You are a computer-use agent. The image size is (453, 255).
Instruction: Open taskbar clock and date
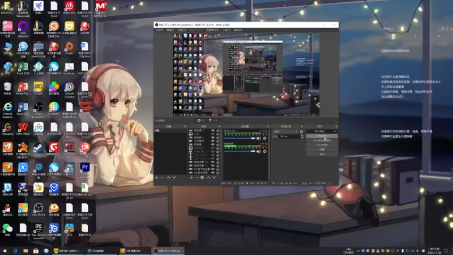pos(434,250)
